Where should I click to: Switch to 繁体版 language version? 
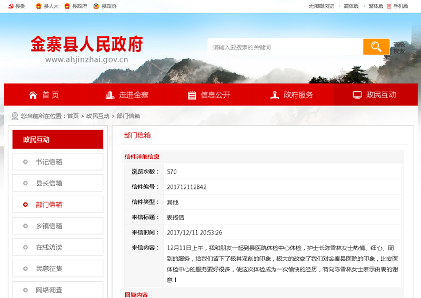375,6
